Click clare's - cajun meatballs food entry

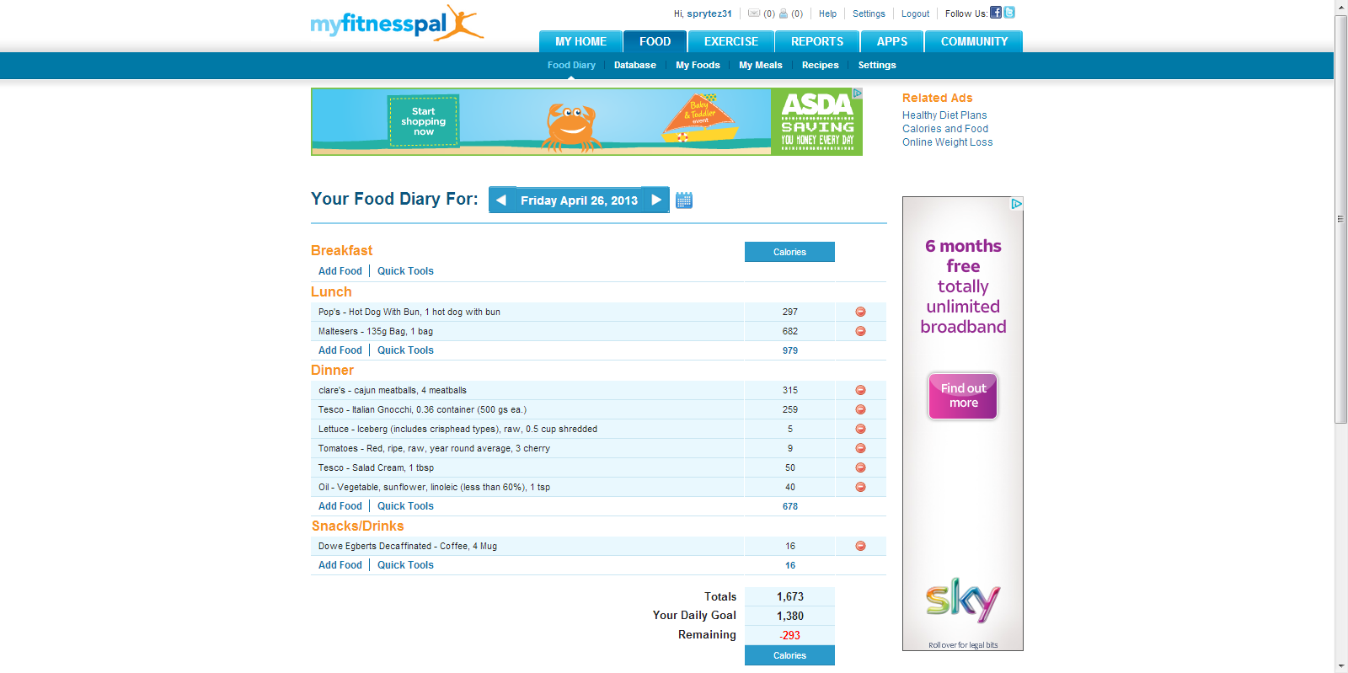click(393, 390)
